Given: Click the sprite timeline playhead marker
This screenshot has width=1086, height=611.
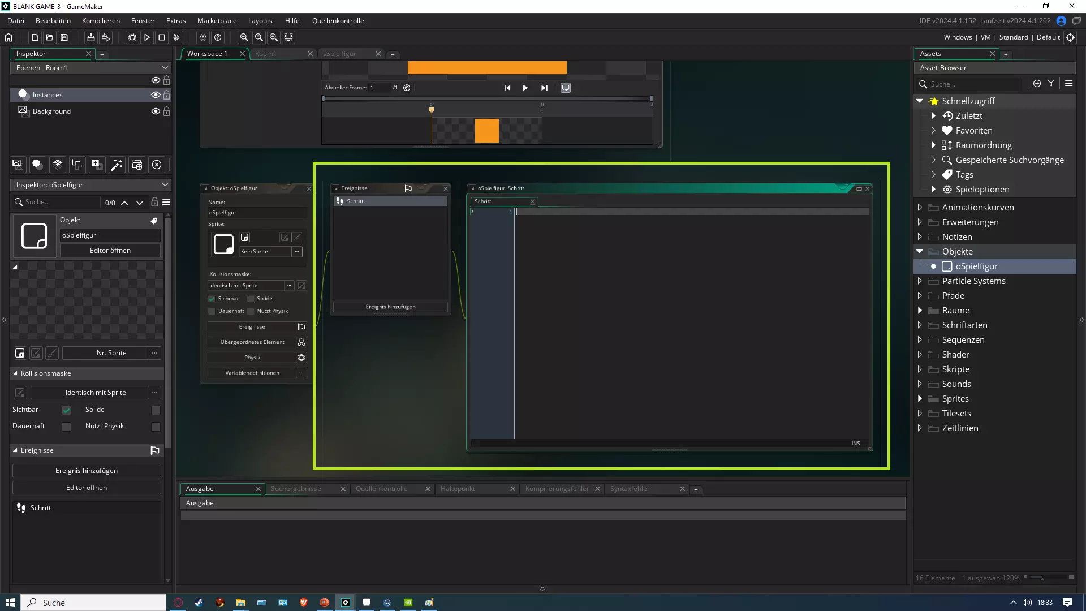Looking at the screenshot, I should point(432,109).
